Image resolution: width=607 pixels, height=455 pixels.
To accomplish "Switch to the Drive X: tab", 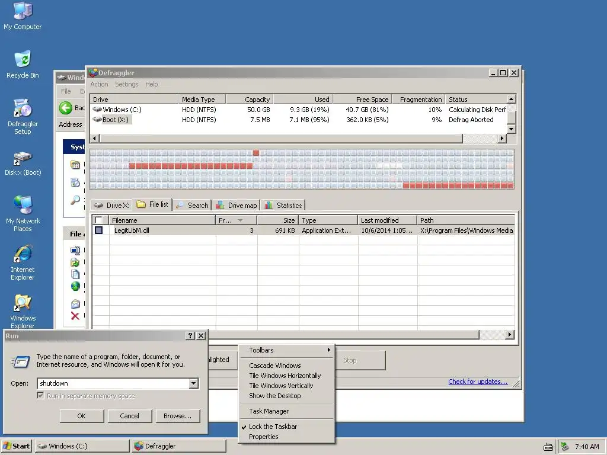I will pos(111,206).
